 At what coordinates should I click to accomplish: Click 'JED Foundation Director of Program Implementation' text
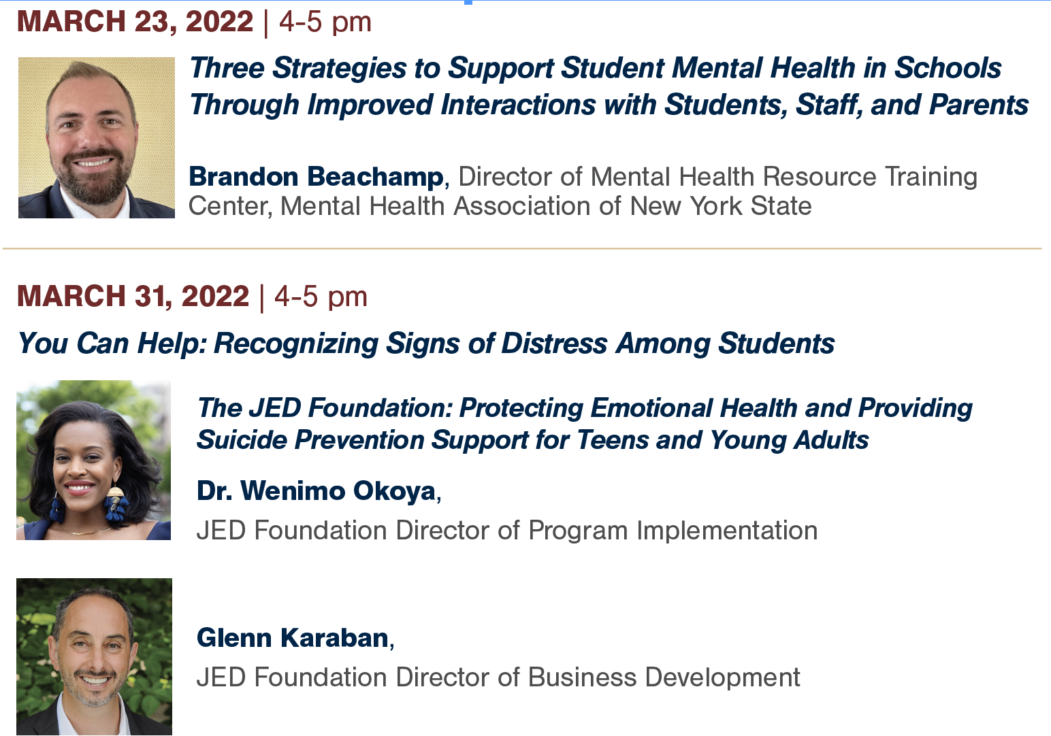click(507, 531)
